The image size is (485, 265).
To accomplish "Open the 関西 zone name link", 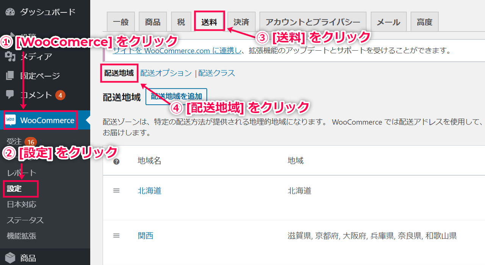I will pos(145,236).
